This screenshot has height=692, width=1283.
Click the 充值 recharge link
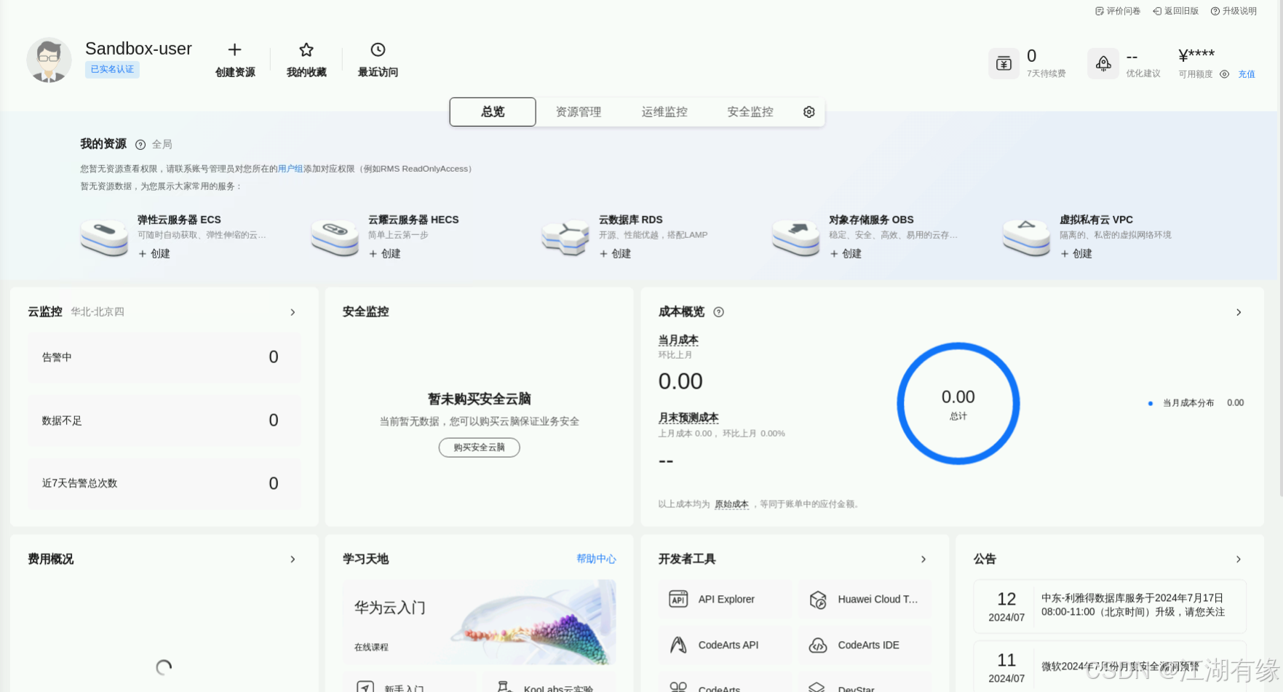point(1246,74)
